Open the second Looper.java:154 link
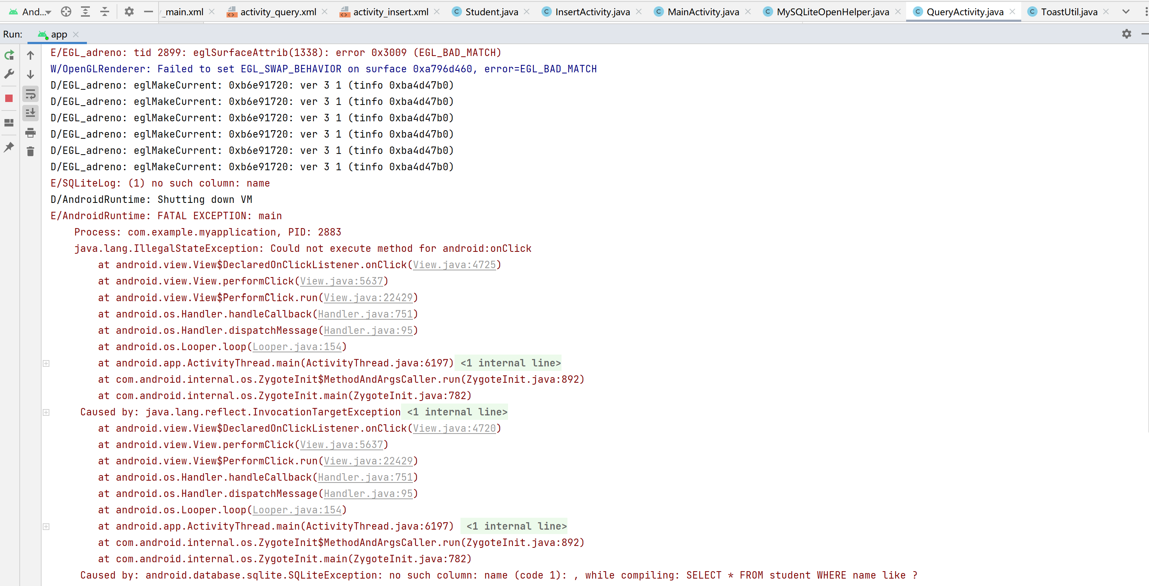This screenshot has height=586, width=1149. (x=297, y=510)
